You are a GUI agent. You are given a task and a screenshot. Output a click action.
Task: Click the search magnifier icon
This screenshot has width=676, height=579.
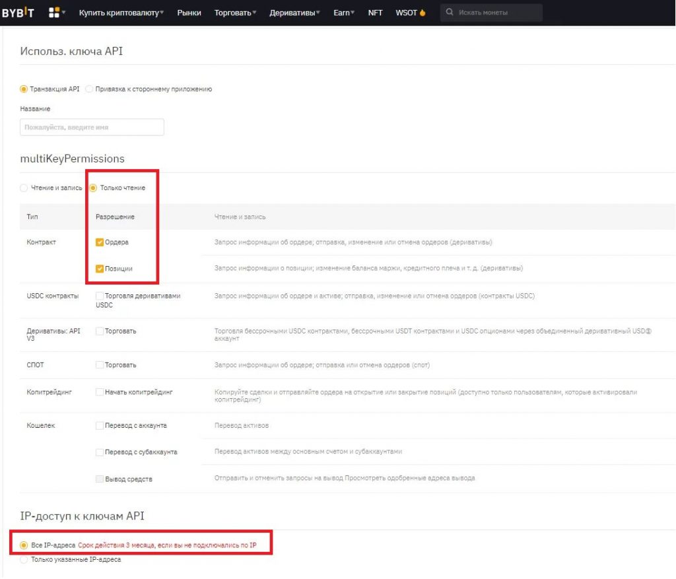[450, 13]
